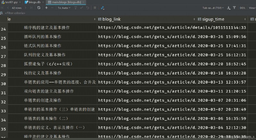The width and height of the screenshot is (256, 140).
Task: Select title cell 栈的定义及基本操作
Action: click(x=52, y=73)
